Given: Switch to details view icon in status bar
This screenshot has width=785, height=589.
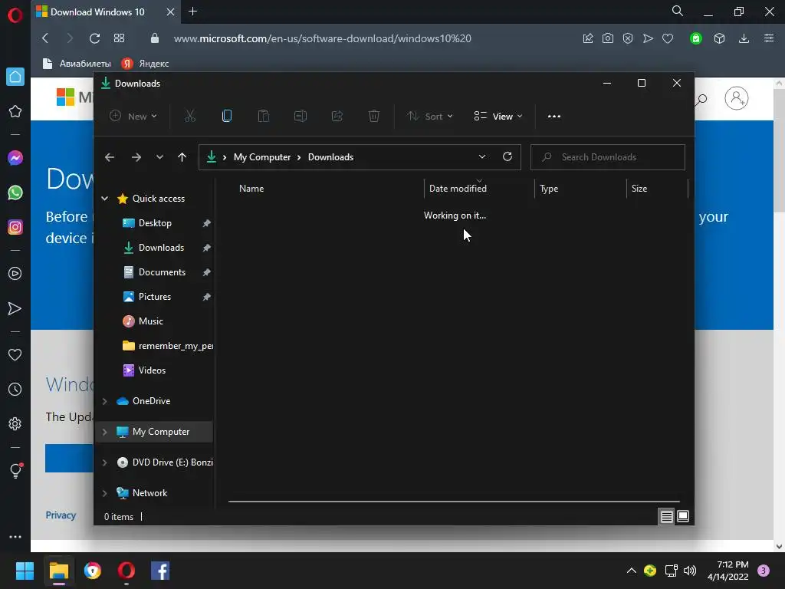Looking at the screenshot, I should [666, 516].
